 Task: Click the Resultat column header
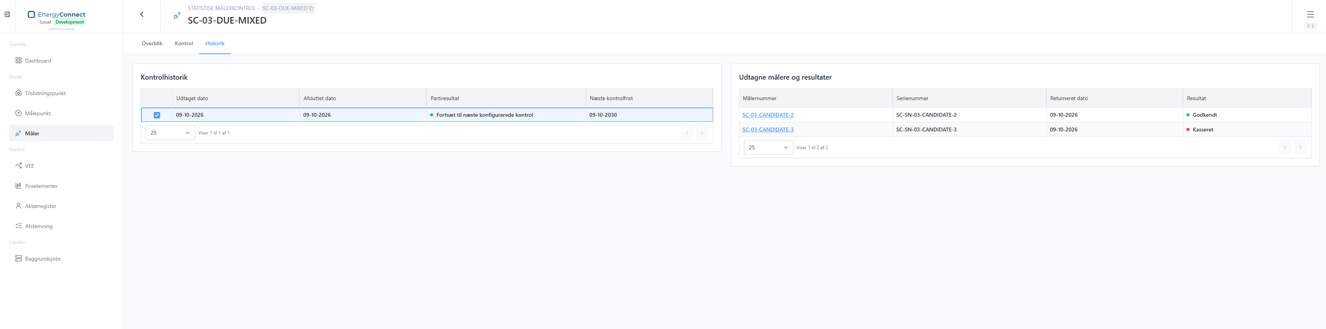point(1247,98)
